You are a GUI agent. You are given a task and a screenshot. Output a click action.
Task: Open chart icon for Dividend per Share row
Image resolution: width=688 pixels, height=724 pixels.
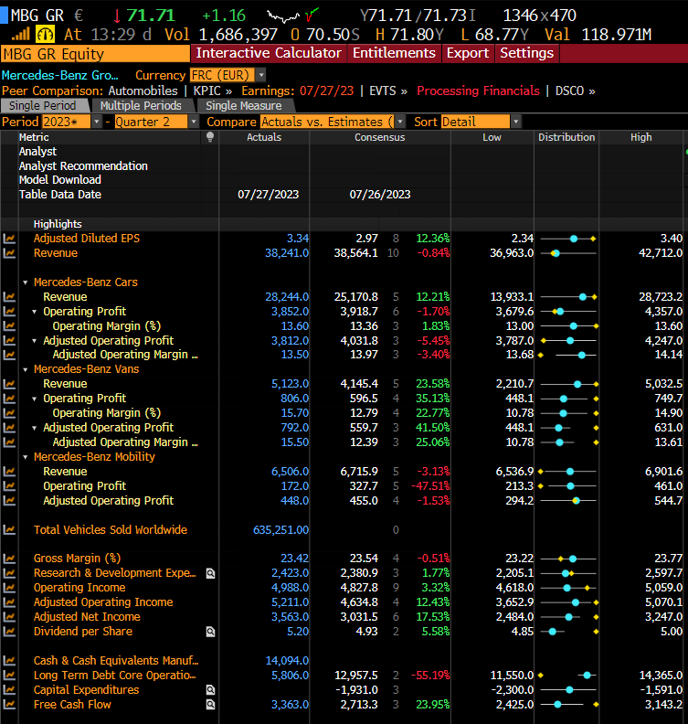click(x=9, y=632)
